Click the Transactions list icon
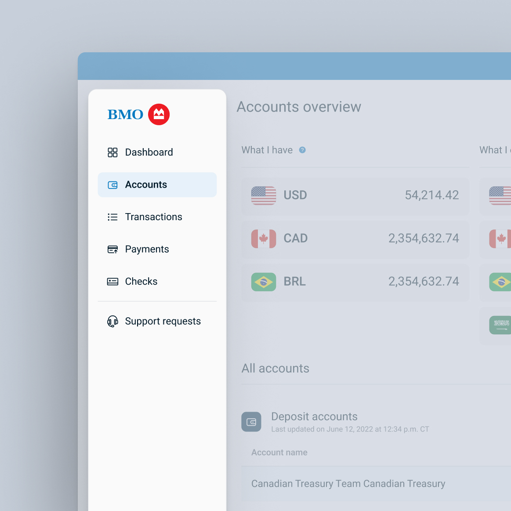 click(x=113, y=217)
